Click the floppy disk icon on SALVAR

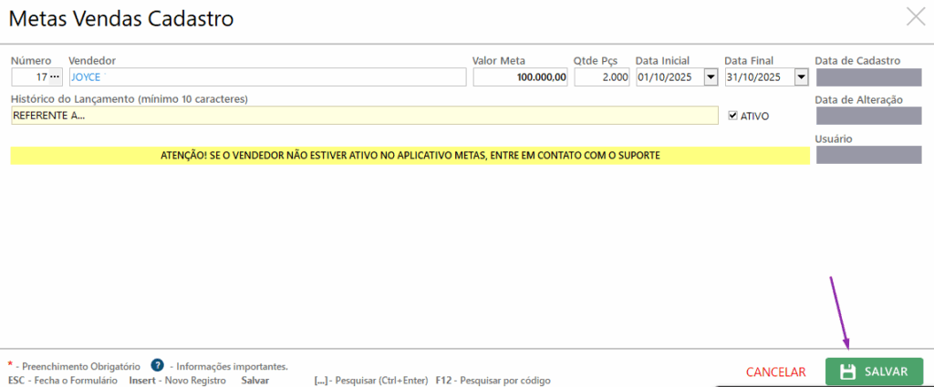tap(847, 372)
